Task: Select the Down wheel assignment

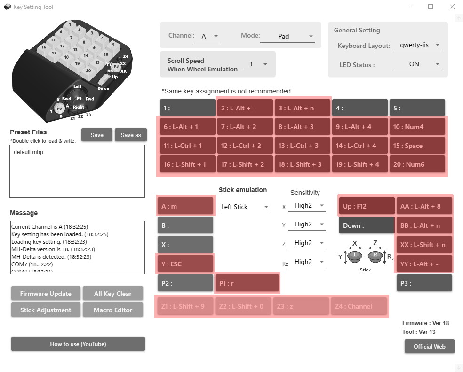Action: pyautogui.click(x=367, y=225)
